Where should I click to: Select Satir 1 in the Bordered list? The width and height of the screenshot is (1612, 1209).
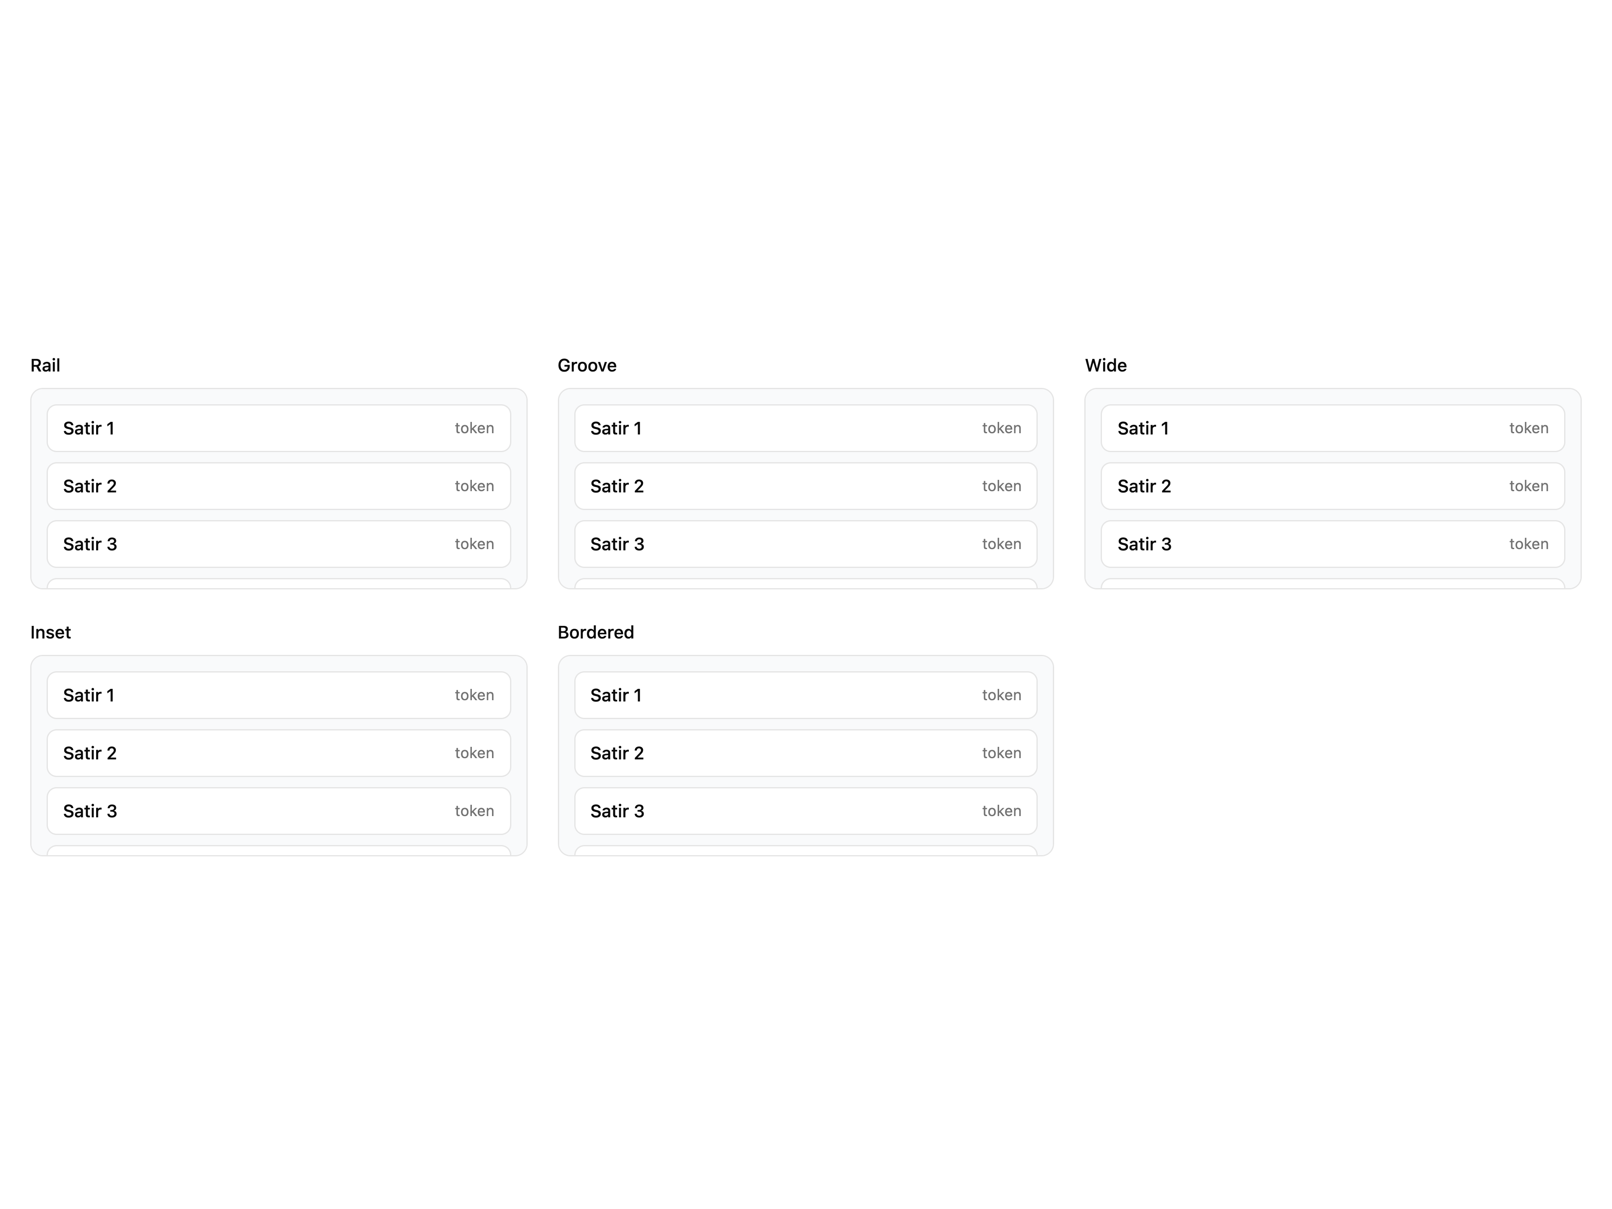click(x=805, y=695)
